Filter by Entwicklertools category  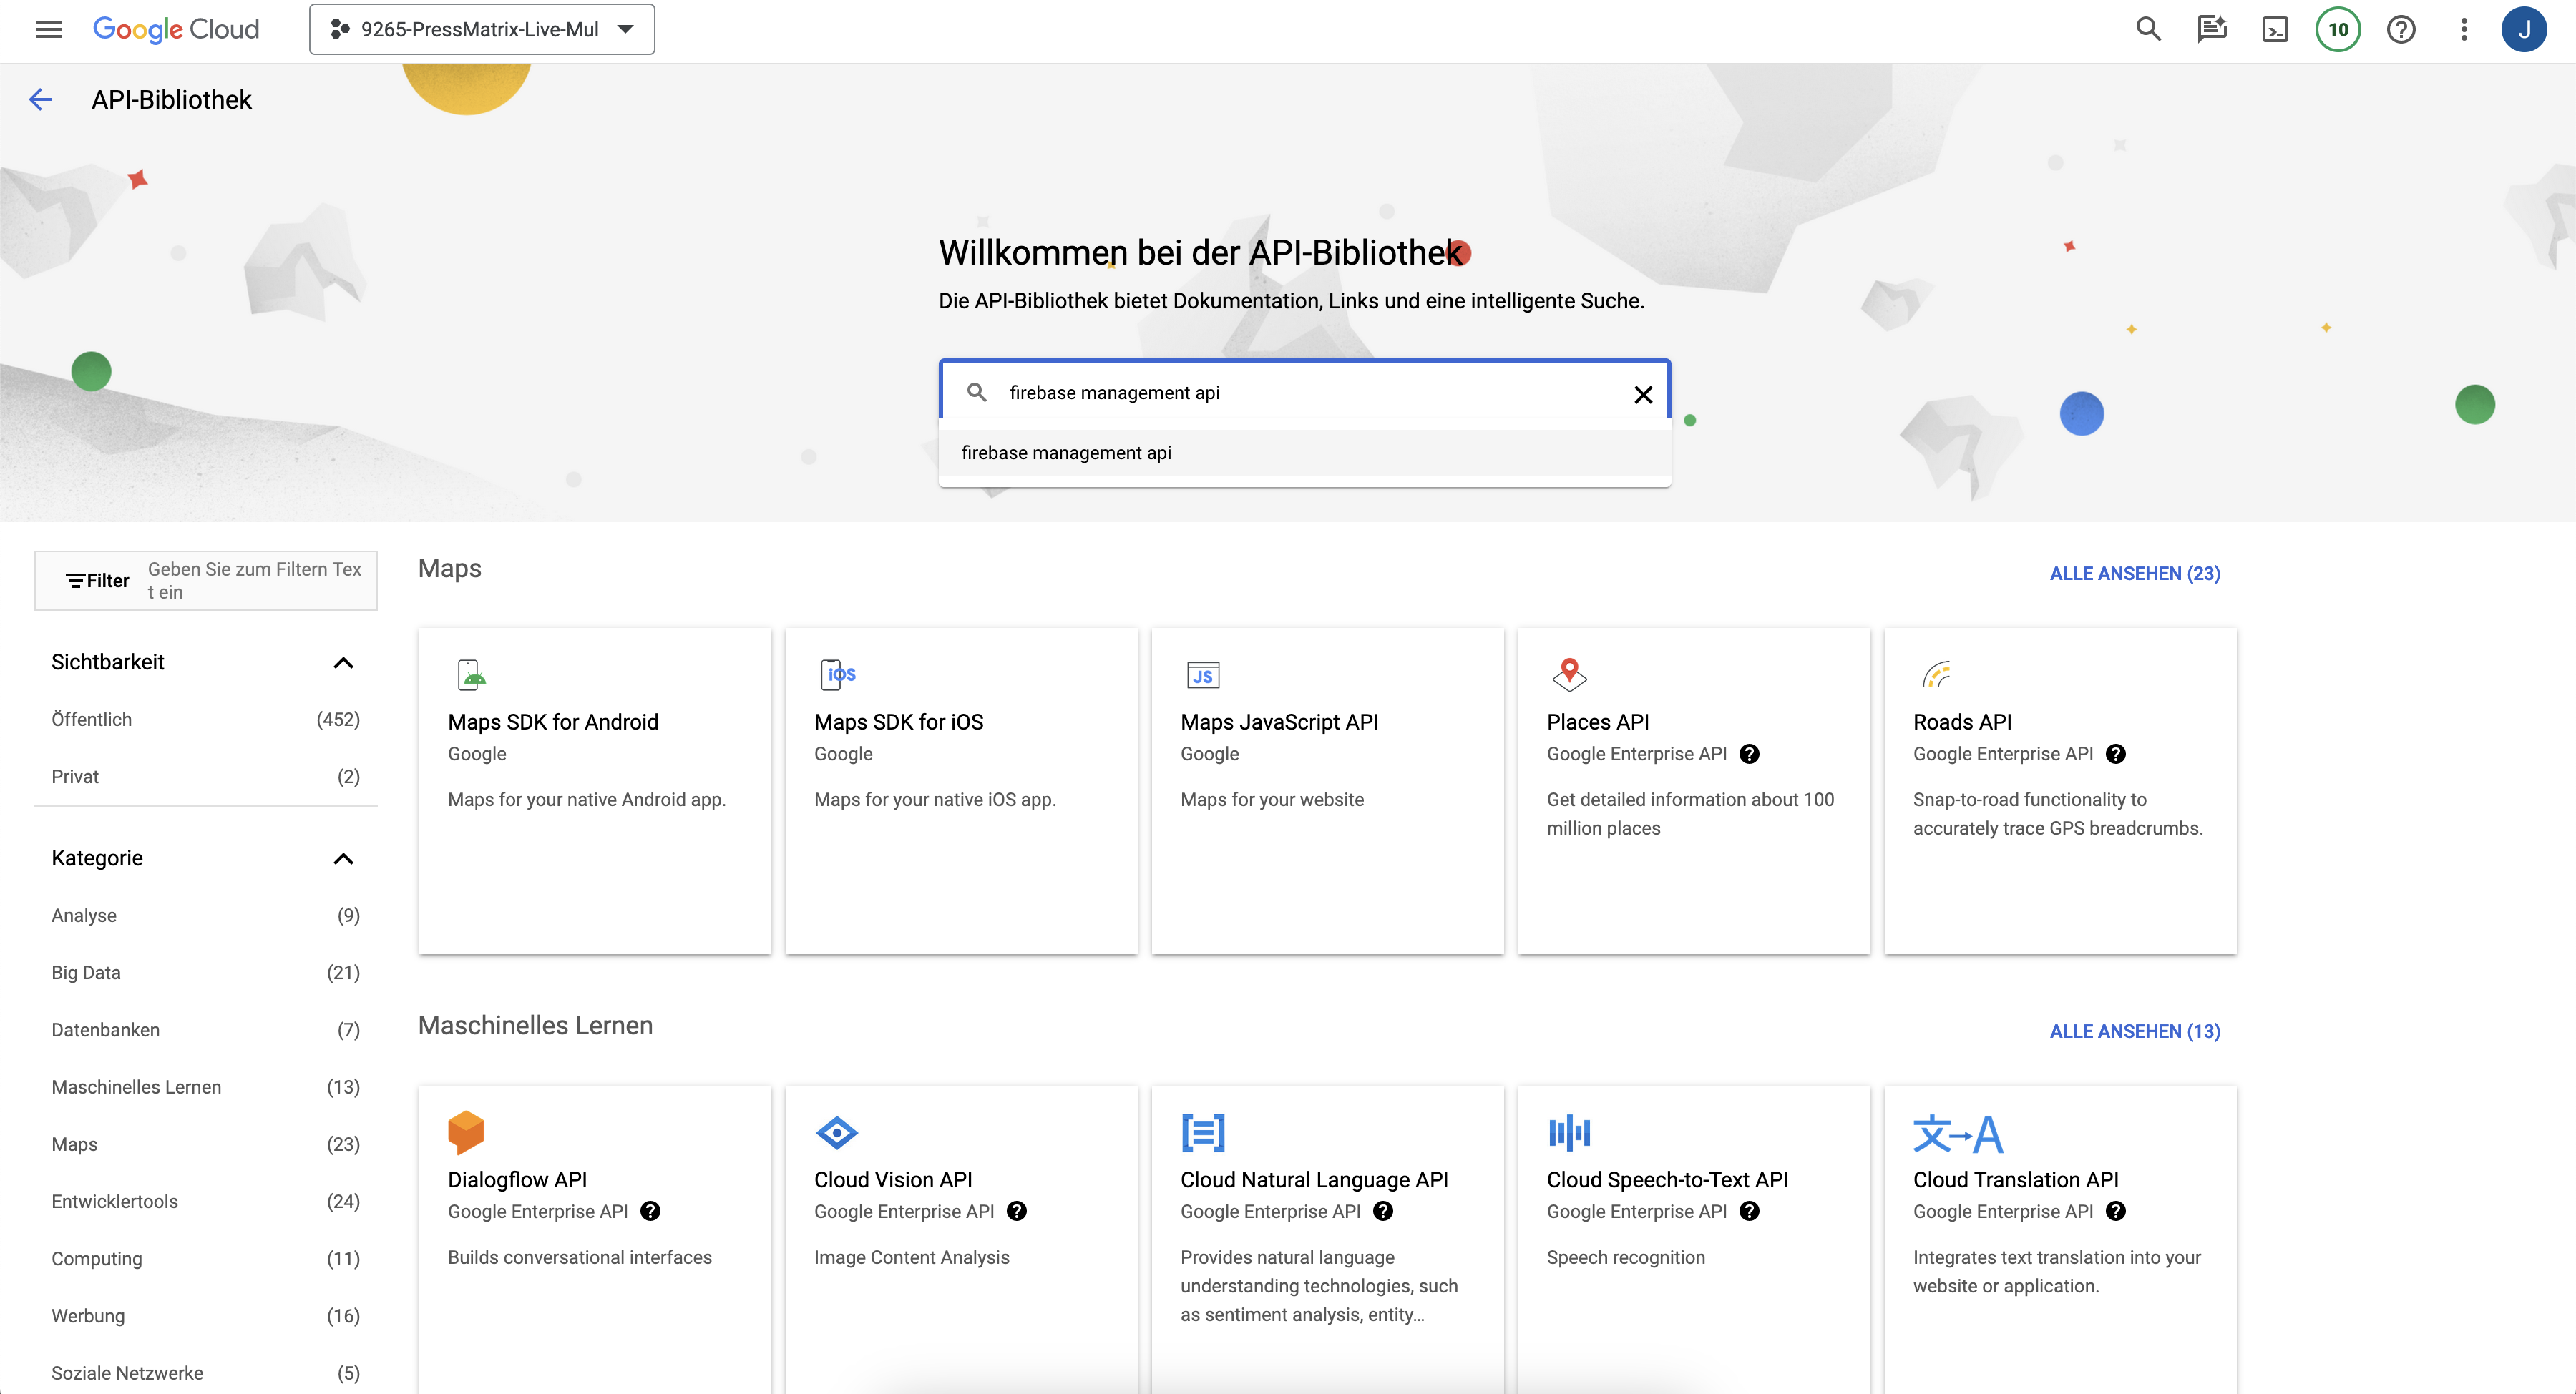[205, 1201]
